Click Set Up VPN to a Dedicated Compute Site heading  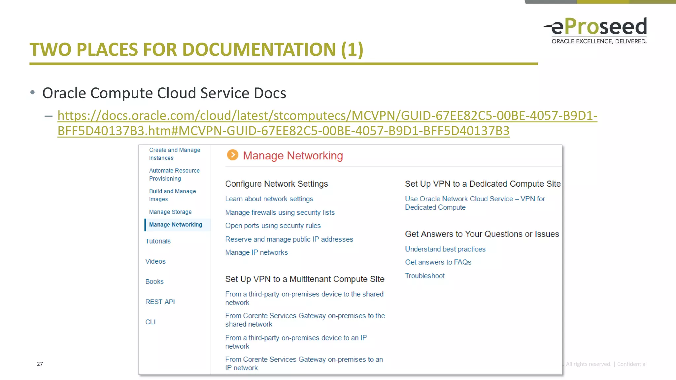(x=483, y=184)
